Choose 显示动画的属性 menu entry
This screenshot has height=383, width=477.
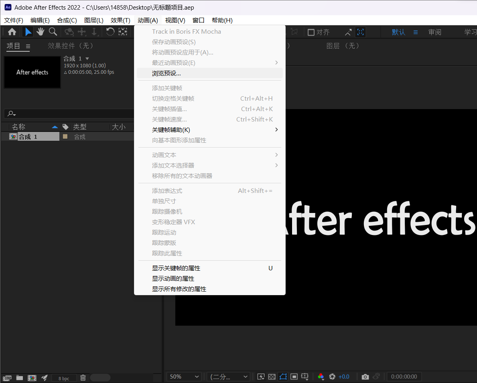[209, 279]
